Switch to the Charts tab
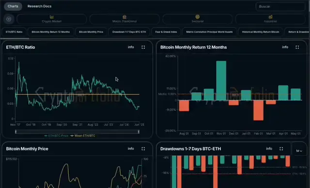 point(13,6)
